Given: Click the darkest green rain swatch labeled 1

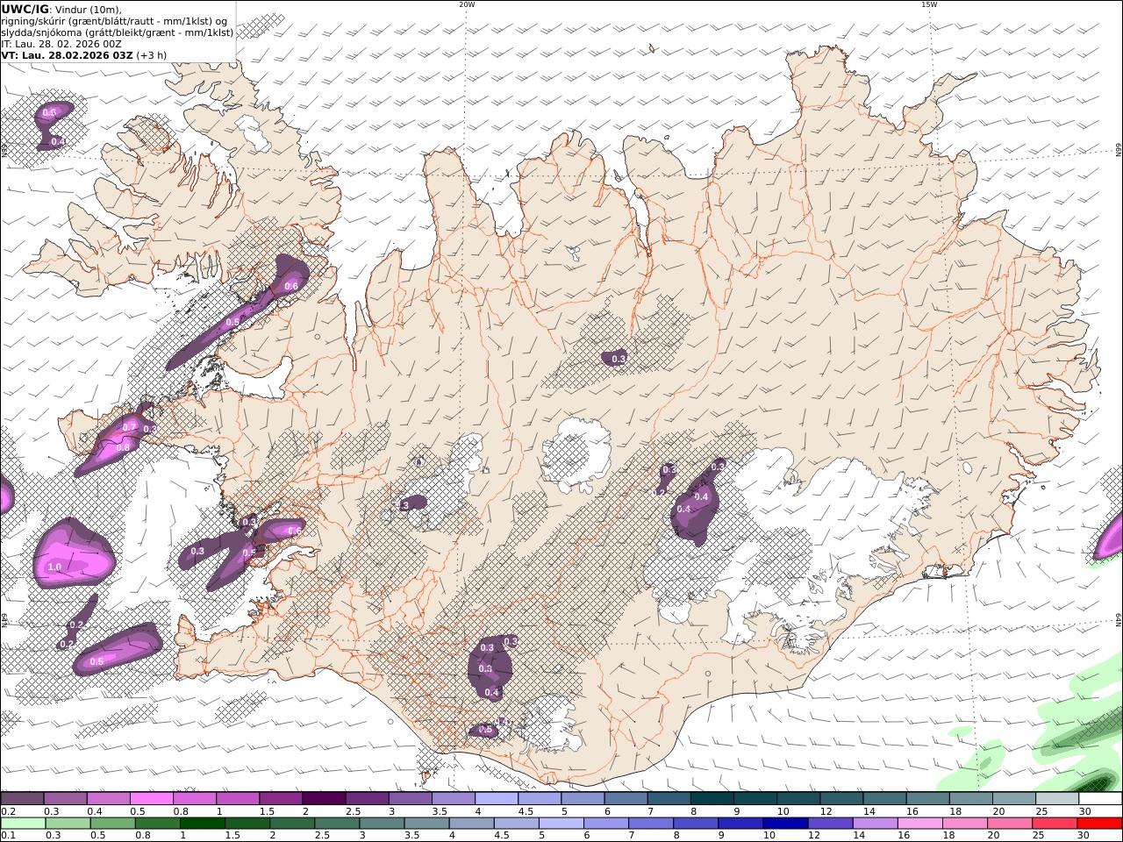Looking at the screenshot, I should [x=202, y=824].
